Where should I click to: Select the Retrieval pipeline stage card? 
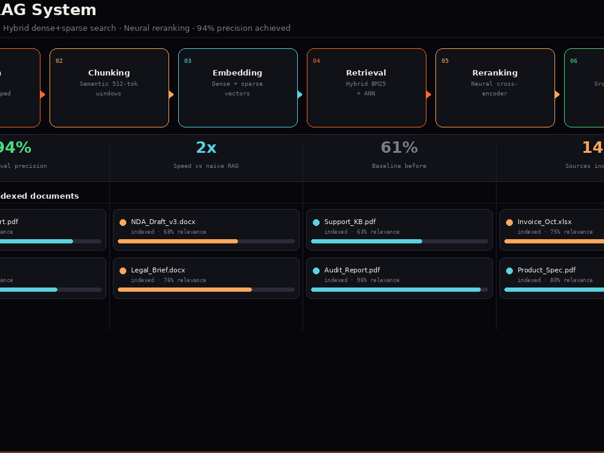point(367,88)
